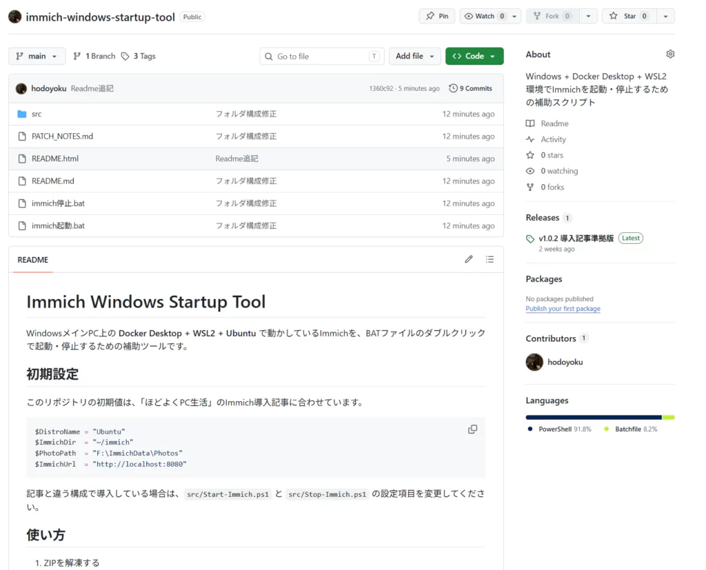Viewport: 706px width, 570px height.
Task: Open the Watch options dropdown arrow
Action: coord(514,17)
